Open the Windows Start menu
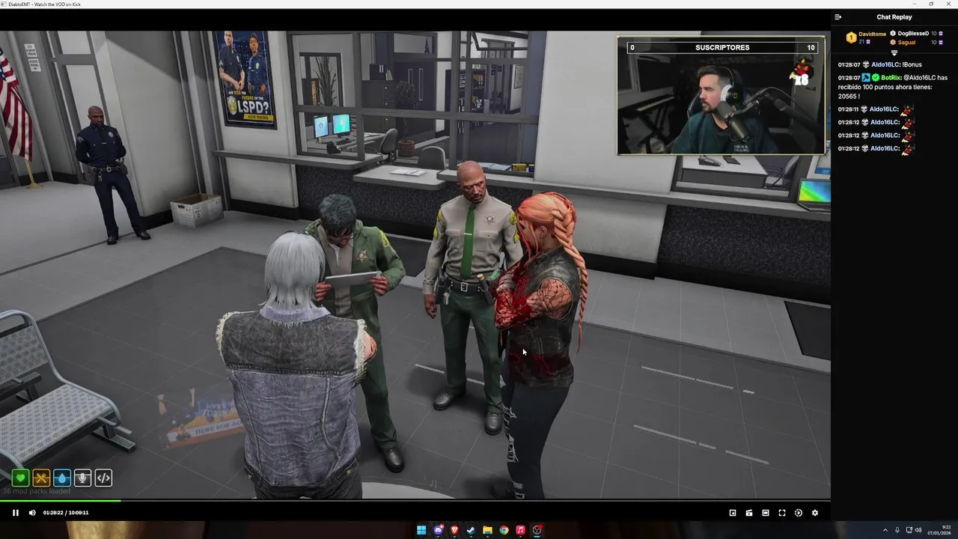Screen dimensions: 958x539 [421, 530]
